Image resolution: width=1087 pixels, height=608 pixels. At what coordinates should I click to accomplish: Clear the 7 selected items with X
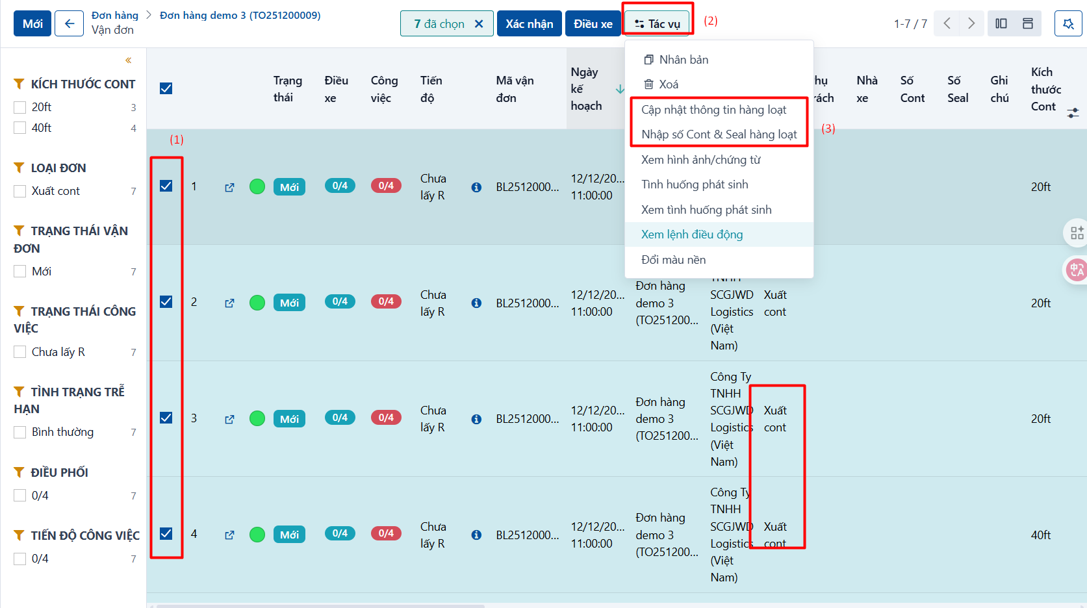pos(479,24)
